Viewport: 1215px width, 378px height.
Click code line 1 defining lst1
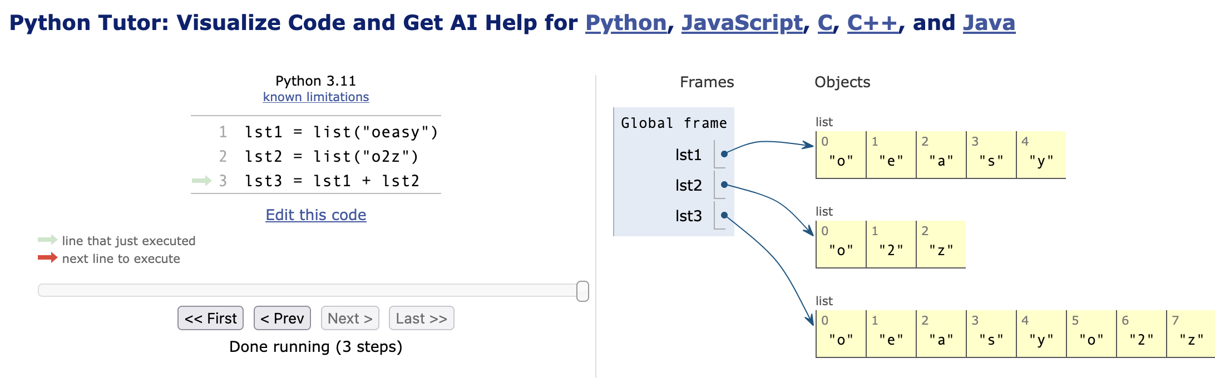click(341, 132)
